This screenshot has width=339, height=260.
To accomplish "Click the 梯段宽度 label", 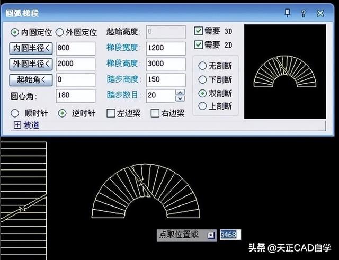I will (x=123, y=48).
